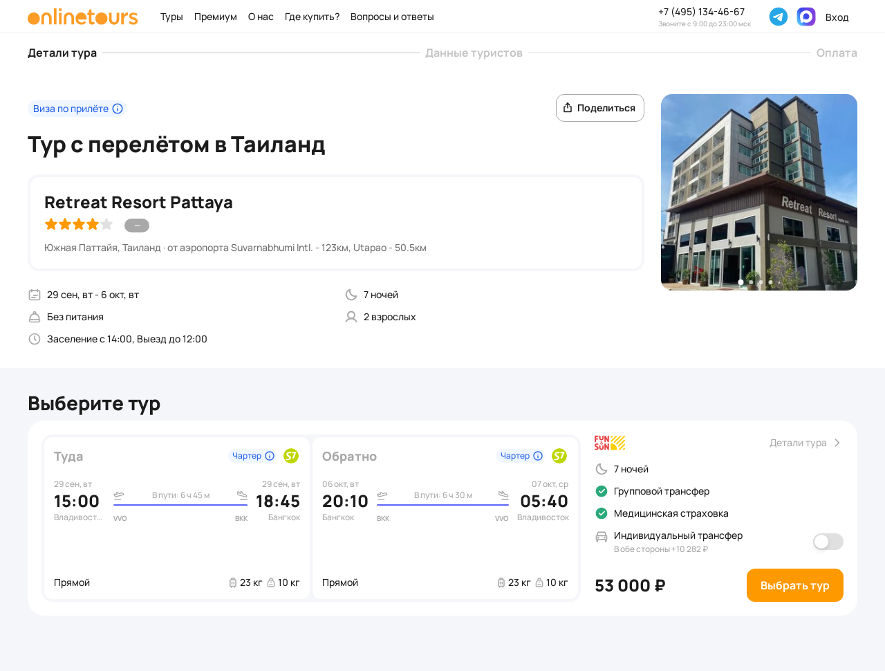Go to Данные туристов step
The height and width of the screenshot is (671, 885).
pos(474,53)
